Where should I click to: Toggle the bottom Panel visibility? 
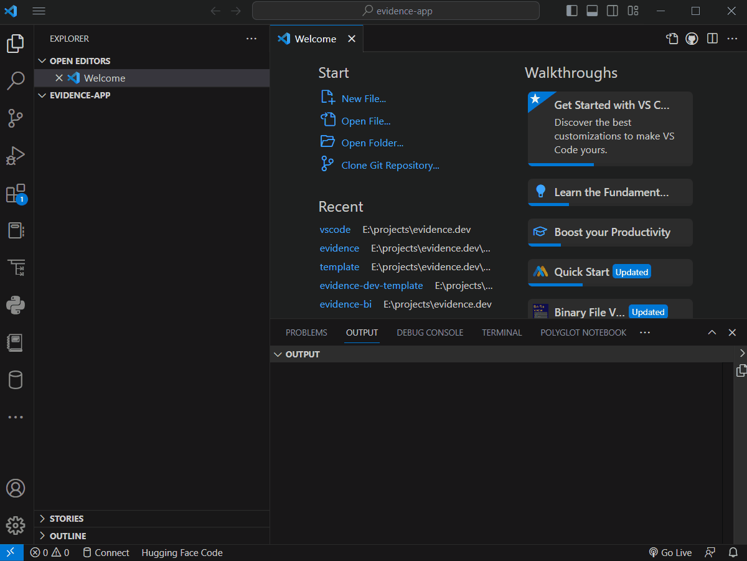(592, 11)
